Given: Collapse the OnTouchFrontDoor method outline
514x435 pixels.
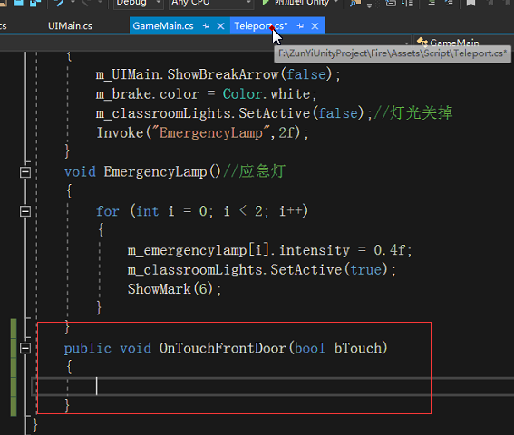Looking at the screenshot, I should 25,348.
